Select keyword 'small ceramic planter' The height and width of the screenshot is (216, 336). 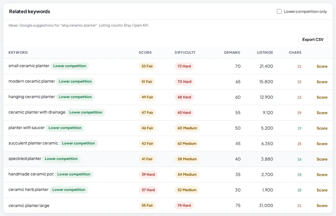click(x=29, y=66)
